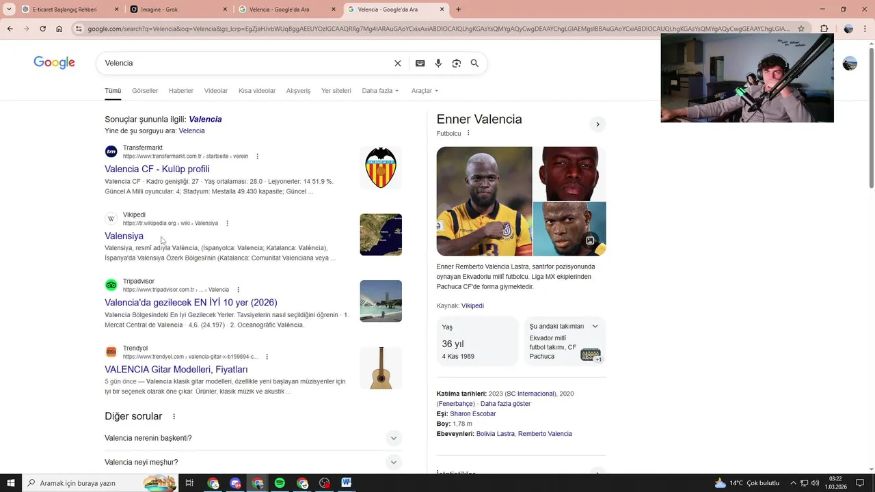Switch to the Yer siteleri tab
The height and width of the screenshot is (492, 875).
[336, 91]
